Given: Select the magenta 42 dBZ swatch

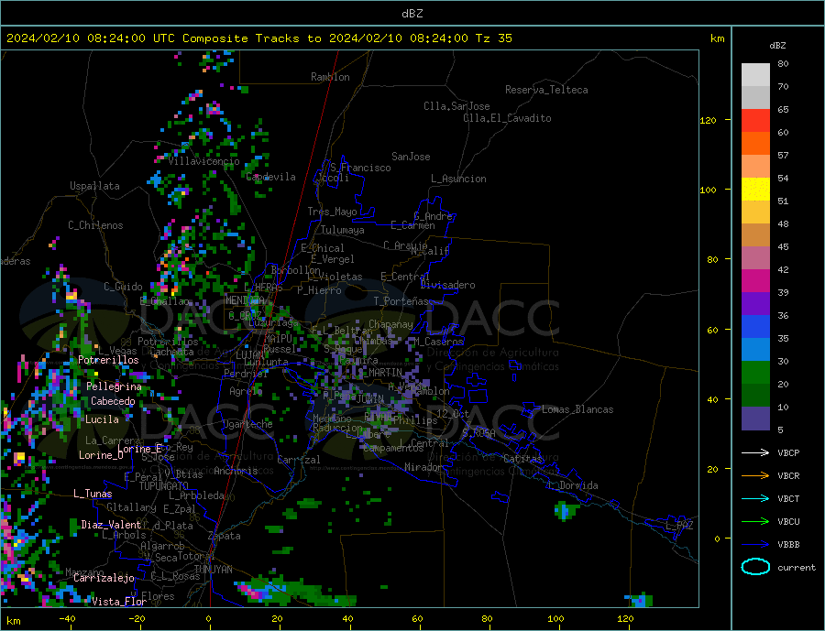Looking at the screenshot, I should tap(755, 281).
